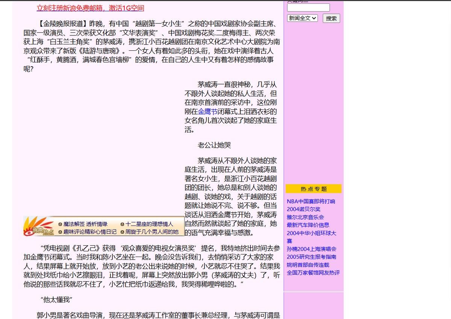Click the 【金陵晚报报道】 text in the article
Image resolution: width=451 pixels, height=319 pixels.
coord(63,23)
